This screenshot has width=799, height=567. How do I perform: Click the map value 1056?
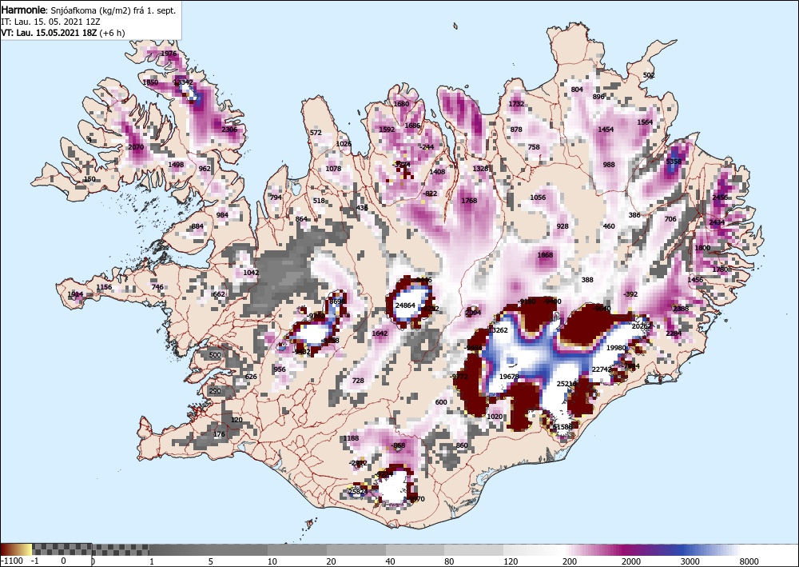[538, 198]
